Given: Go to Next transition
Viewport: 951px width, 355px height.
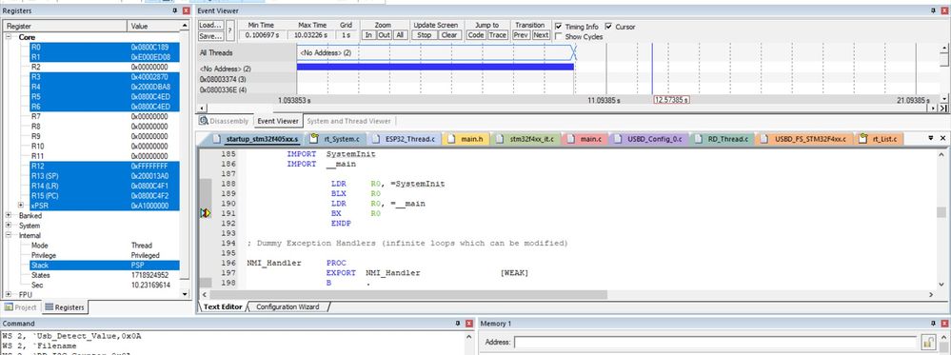Looking at the screenshot, I should pyautogui.click(x=541, y=35).
